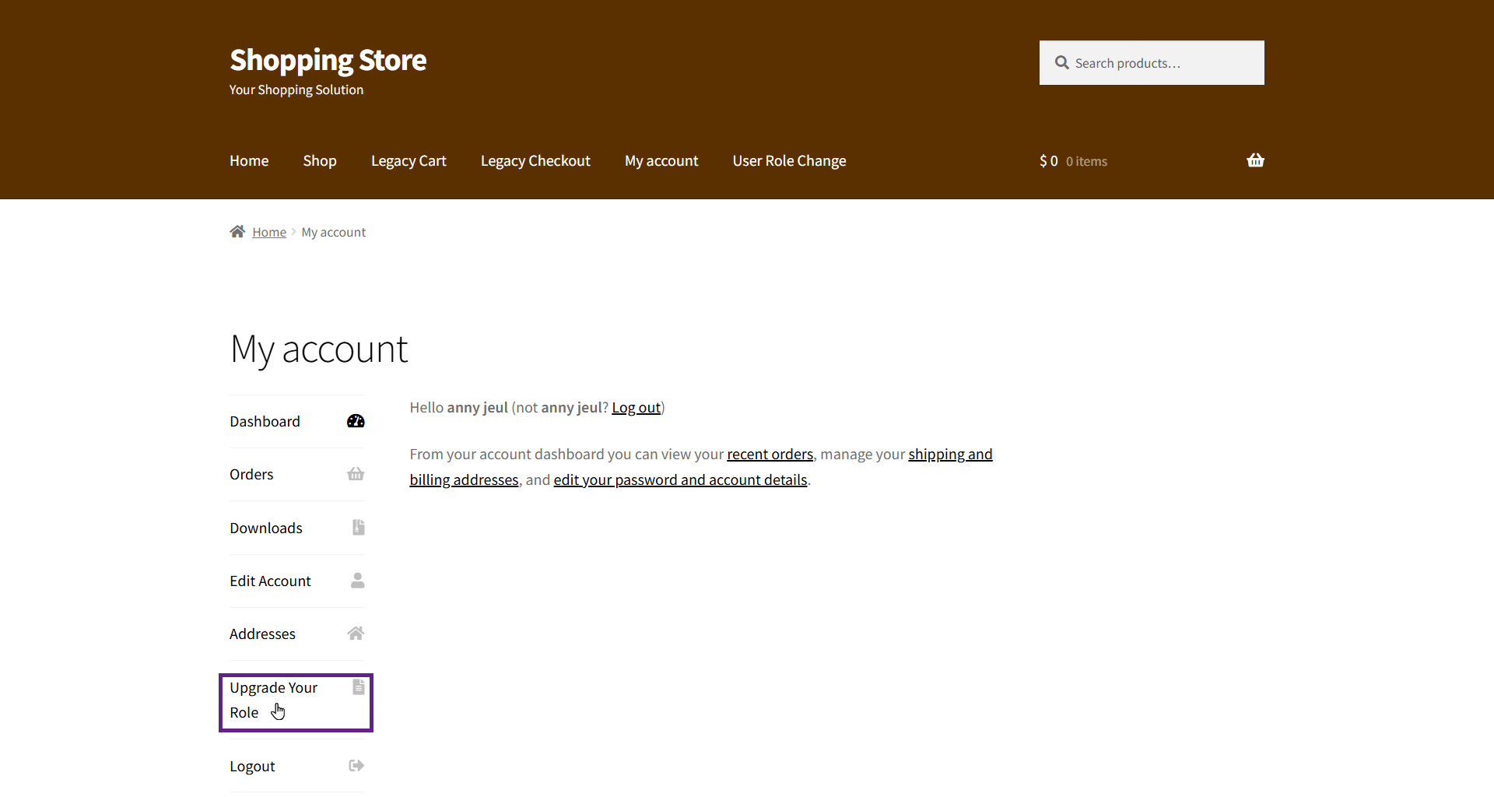This screenshot has height=797, width=1494.
Task: Click the Edit Account person icon
Action: [357, 581]
